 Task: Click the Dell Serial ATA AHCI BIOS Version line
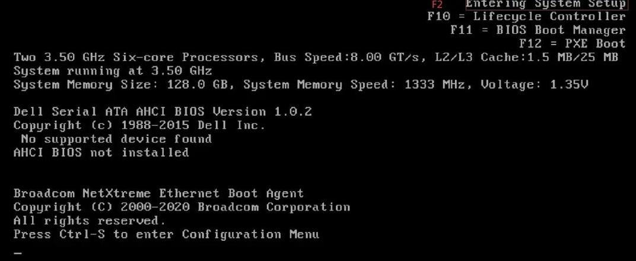click(x=163, y=112)
